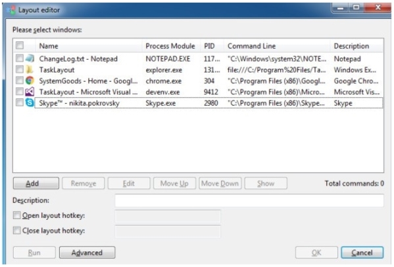Click the folder icon beside TaskLayout
394x267 pixels.
point(30,70)
